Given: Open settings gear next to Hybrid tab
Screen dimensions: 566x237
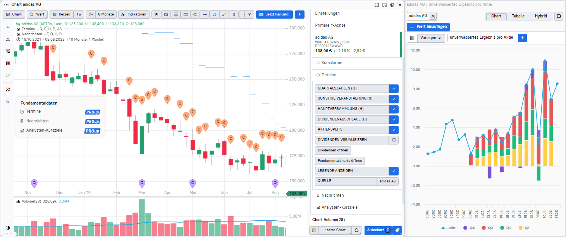Looking at the screenshot, I should pyautogui.click(x=559, y=16).
